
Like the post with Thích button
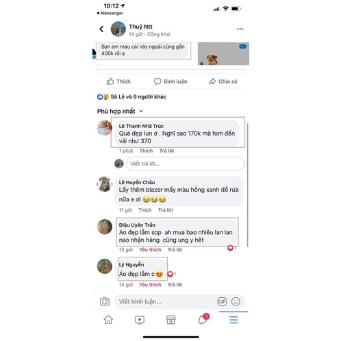(x=118, y=81)
